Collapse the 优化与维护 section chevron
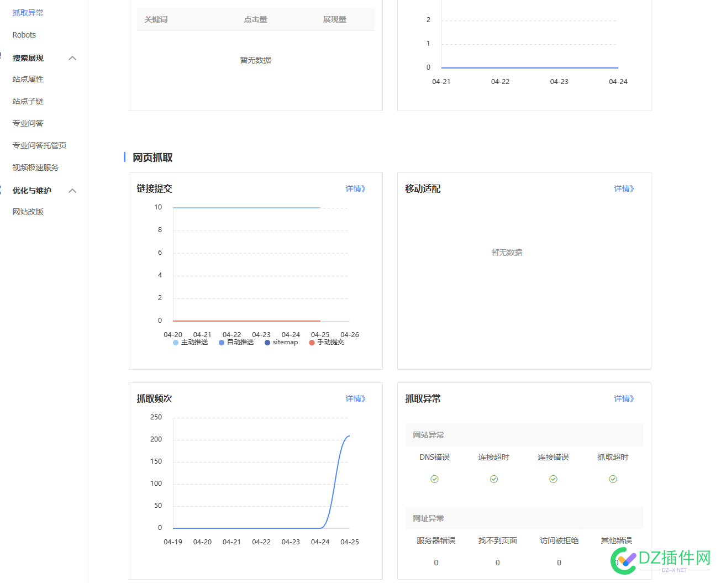This screenshot has height=583, width=721. coord(72,191)
